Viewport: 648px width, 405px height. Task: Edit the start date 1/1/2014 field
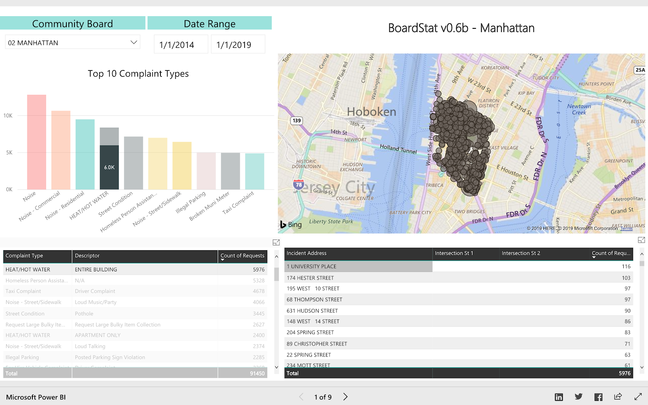[x=181, y=45]
